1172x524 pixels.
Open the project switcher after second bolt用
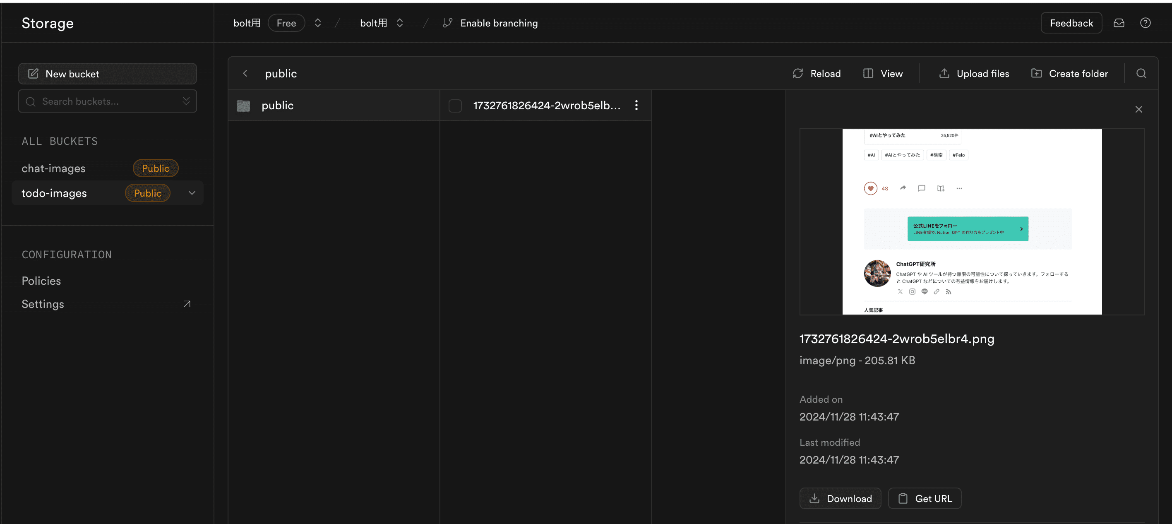(x=399, y=23)
